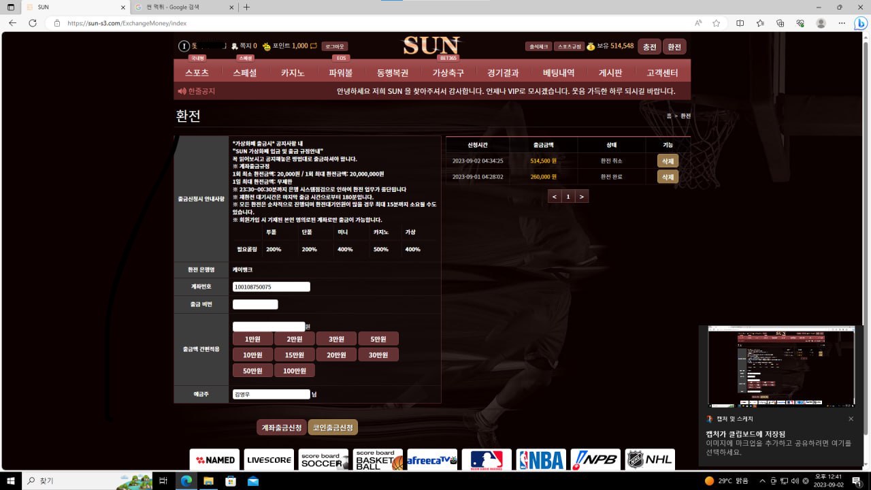The height and width of the screenshot is (490, 871).
Task: Refresh the page with the reload icon
Action: point(32,23)
